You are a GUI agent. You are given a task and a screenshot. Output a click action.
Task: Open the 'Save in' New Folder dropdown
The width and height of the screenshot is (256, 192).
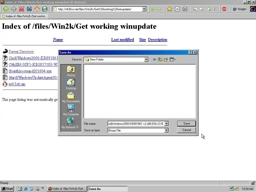(146, 59)
